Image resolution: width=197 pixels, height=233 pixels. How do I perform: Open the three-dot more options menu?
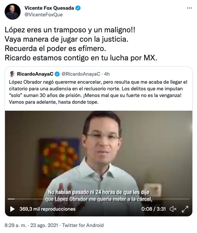[x=189, y=8]
